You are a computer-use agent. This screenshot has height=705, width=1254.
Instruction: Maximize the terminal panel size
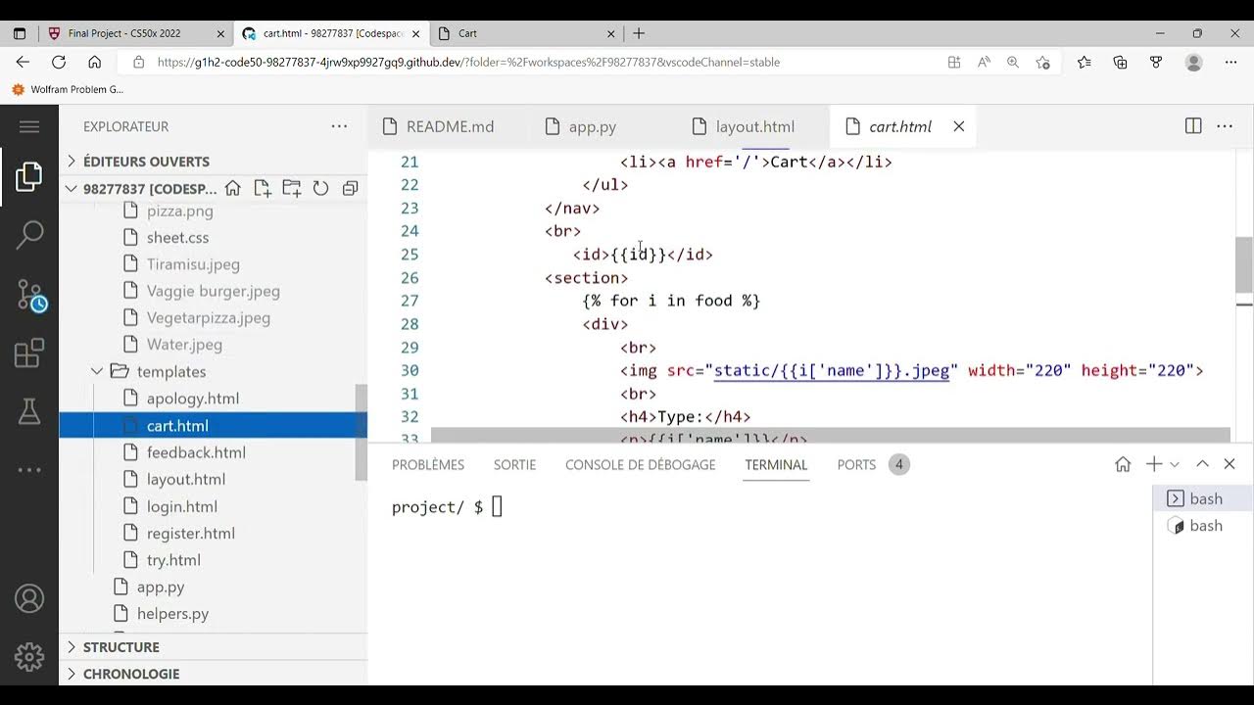pos(1202,464)
